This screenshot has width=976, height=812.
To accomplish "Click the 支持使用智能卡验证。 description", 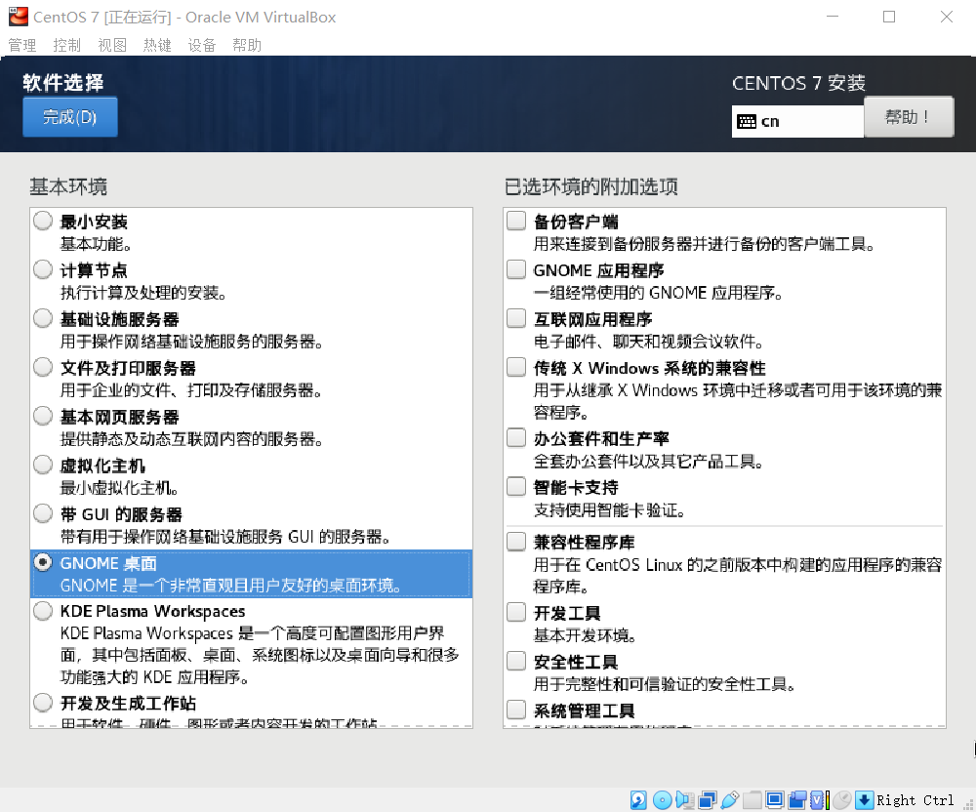I will pos(609,510).
